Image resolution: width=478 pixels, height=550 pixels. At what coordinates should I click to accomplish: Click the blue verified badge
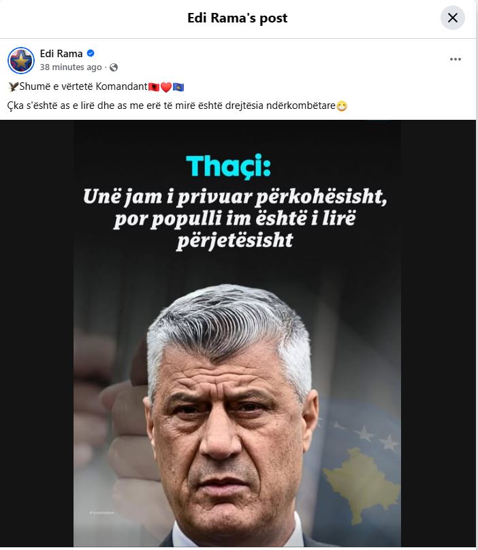click(x=91, y=53)
